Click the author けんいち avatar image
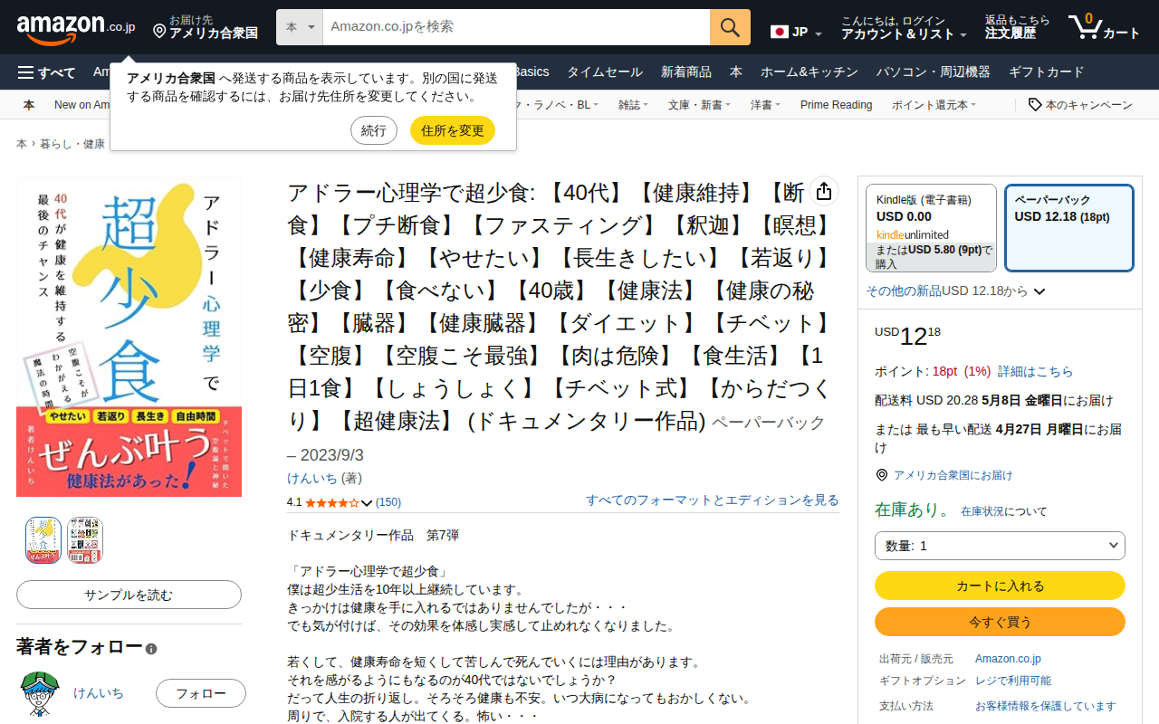 click(39, 693)
